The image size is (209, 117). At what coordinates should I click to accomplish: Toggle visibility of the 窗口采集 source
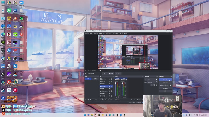pyautogui.click(x=109, y=79)
